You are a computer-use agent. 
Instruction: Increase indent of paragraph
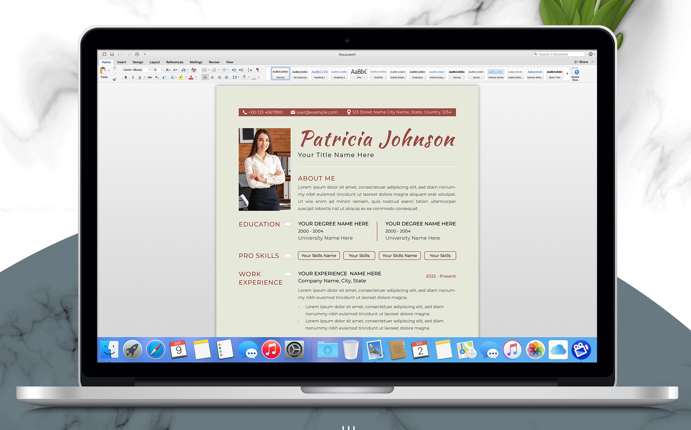[x=241, y=70]
